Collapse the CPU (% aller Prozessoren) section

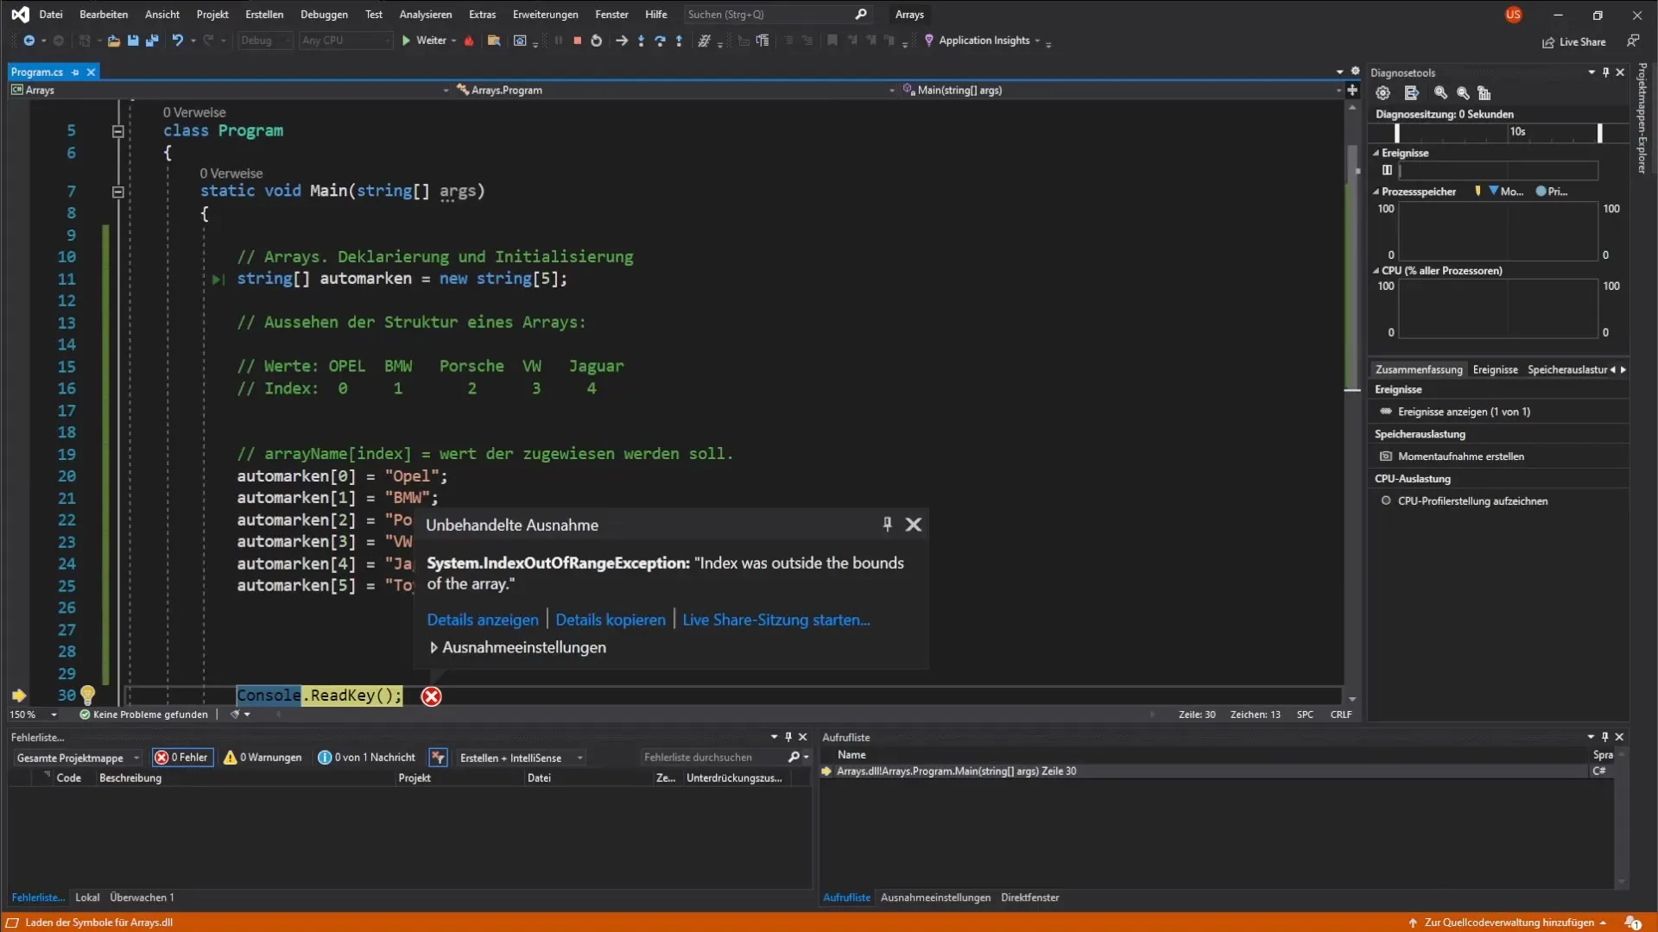click(x=1376, y=271)
